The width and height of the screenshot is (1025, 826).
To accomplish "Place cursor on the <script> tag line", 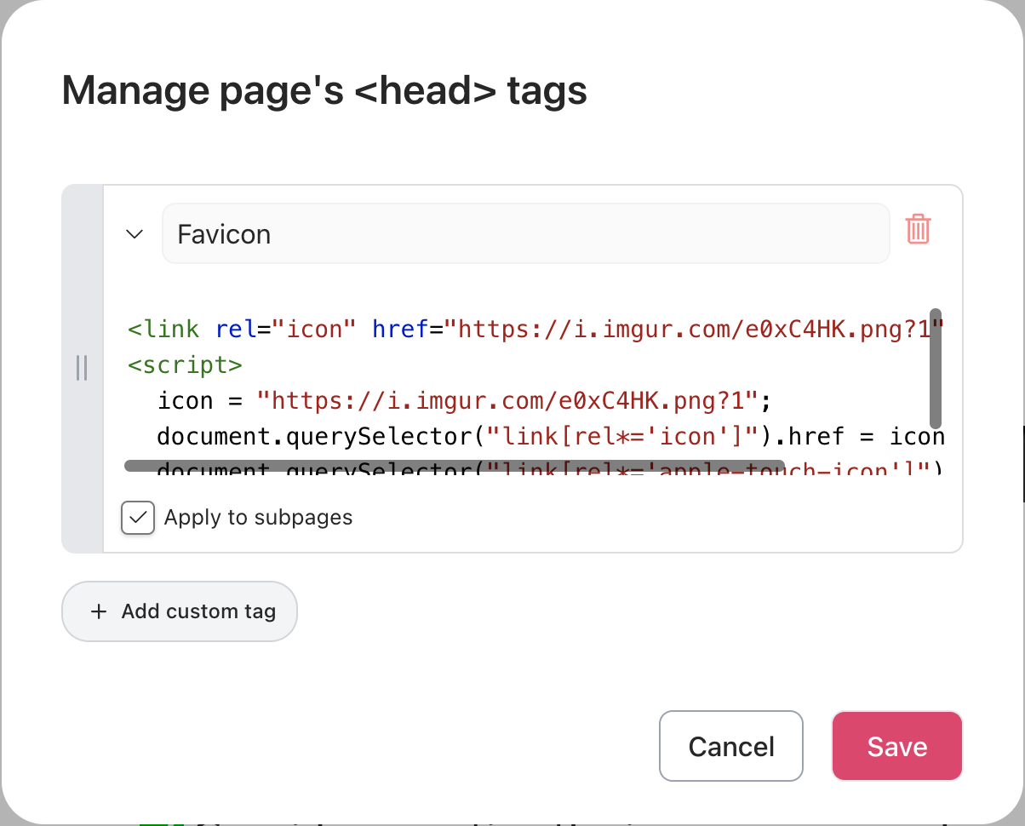I will click(186, 364).
